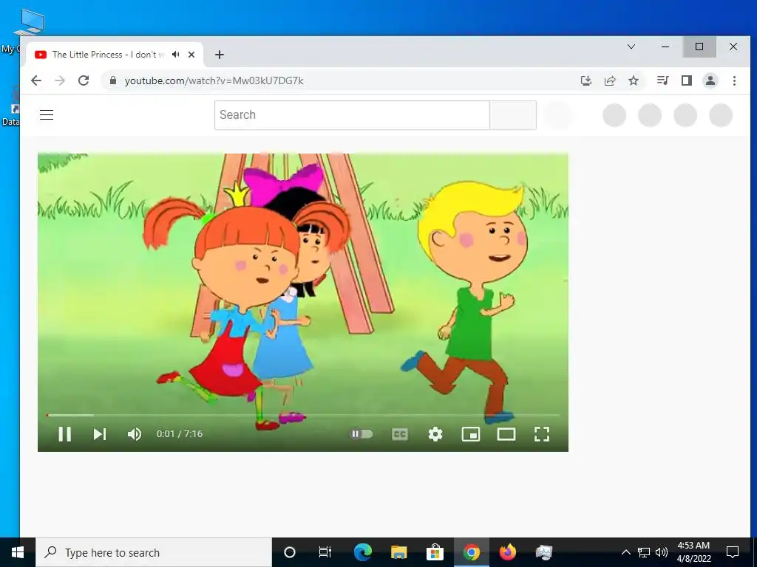This screenshot has width=757, height=567.
Task: Click the monitor desktop shortcut icon
Action: (x=30, y=21)
